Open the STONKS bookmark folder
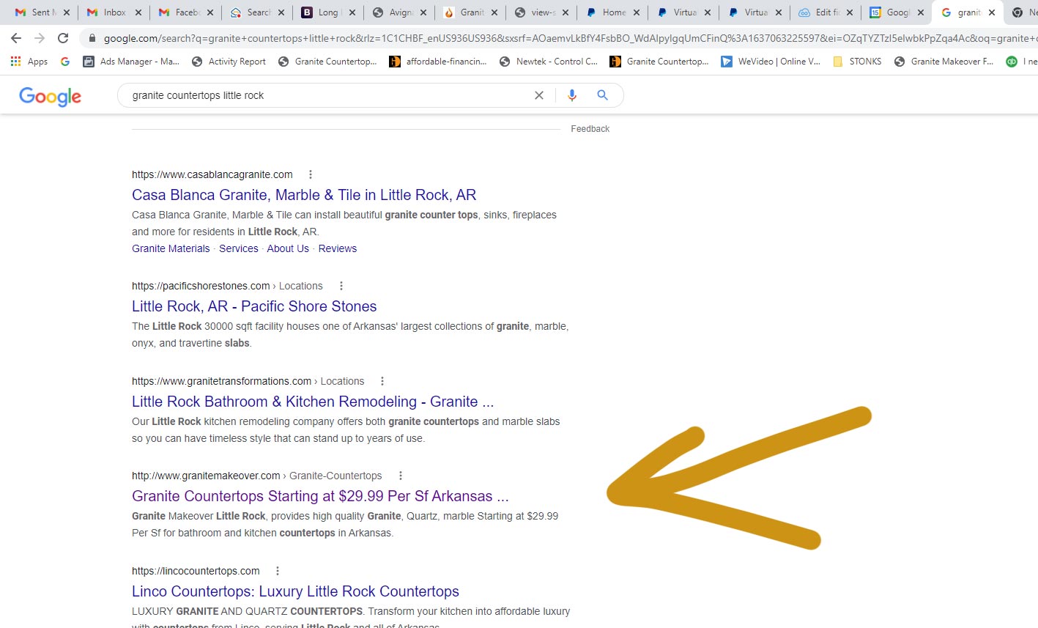Screen dimensions: 1038x628 coord(857,62)
